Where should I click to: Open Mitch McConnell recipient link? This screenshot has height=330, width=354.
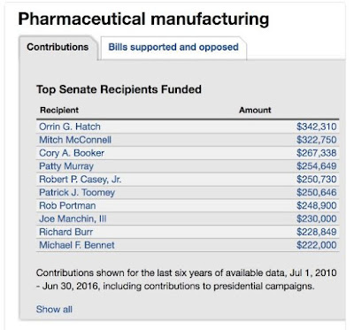click(x=75, y=140)
